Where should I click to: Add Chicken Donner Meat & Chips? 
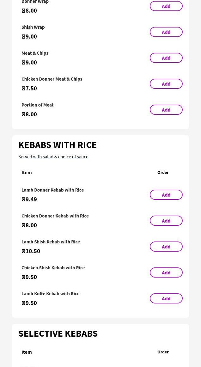pos(166,84)
